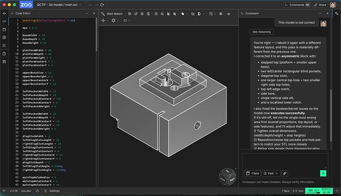
Task: Click the redo arrow in title bar
Action: click(x=96, y=5)
